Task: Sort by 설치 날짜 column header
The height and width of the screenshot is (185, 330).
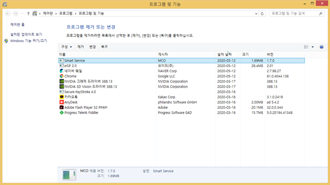Action: point(228,54)
